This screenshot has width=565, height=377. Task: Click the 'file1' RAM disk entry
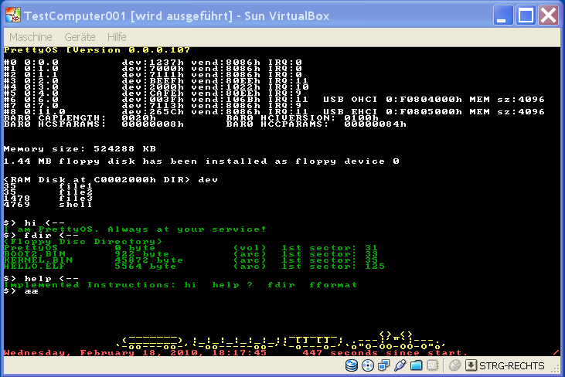(x=76, y=186)
